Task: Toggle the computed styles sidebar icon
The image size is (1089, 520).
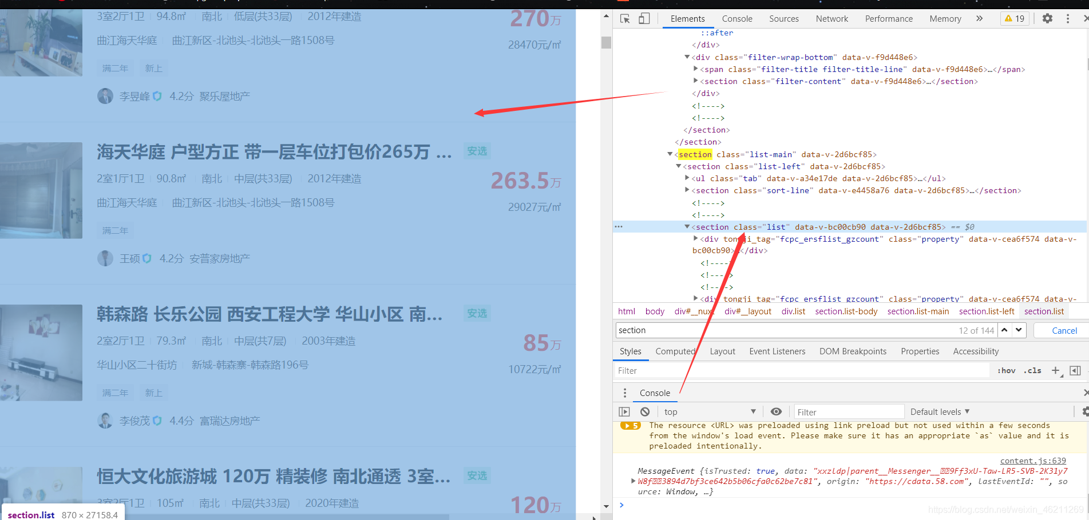Action: click(x=1075, y=371)
